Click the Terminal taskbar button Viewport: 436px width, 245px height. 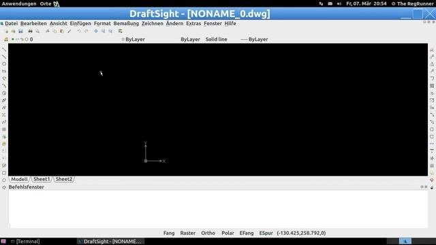tap(25, 242)
